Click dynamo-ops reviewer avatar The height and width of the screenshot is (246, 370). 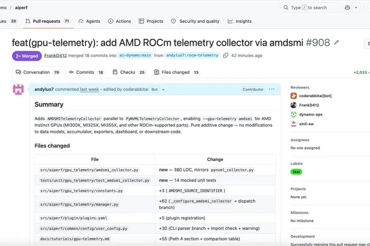(294, 114)
